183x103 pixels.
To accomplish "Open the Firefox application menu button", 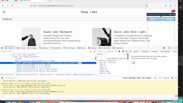I will tap(175, 6).
